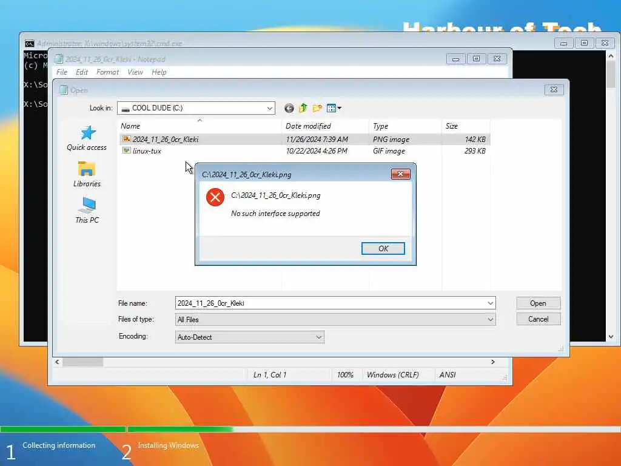
Task: Click OK in the error dialog
Action: tap(383, 248)
